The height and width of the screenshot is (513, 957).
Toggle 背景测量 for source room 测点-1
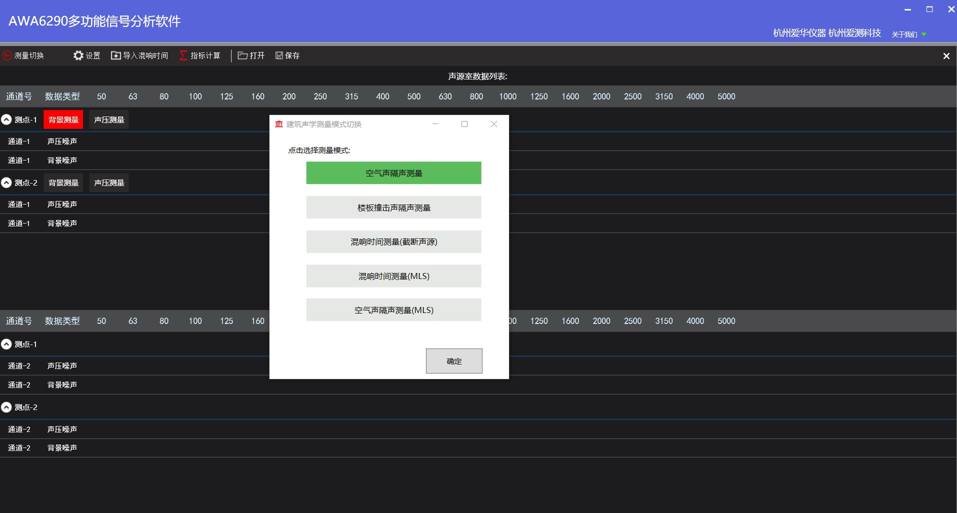coord(63,119)
